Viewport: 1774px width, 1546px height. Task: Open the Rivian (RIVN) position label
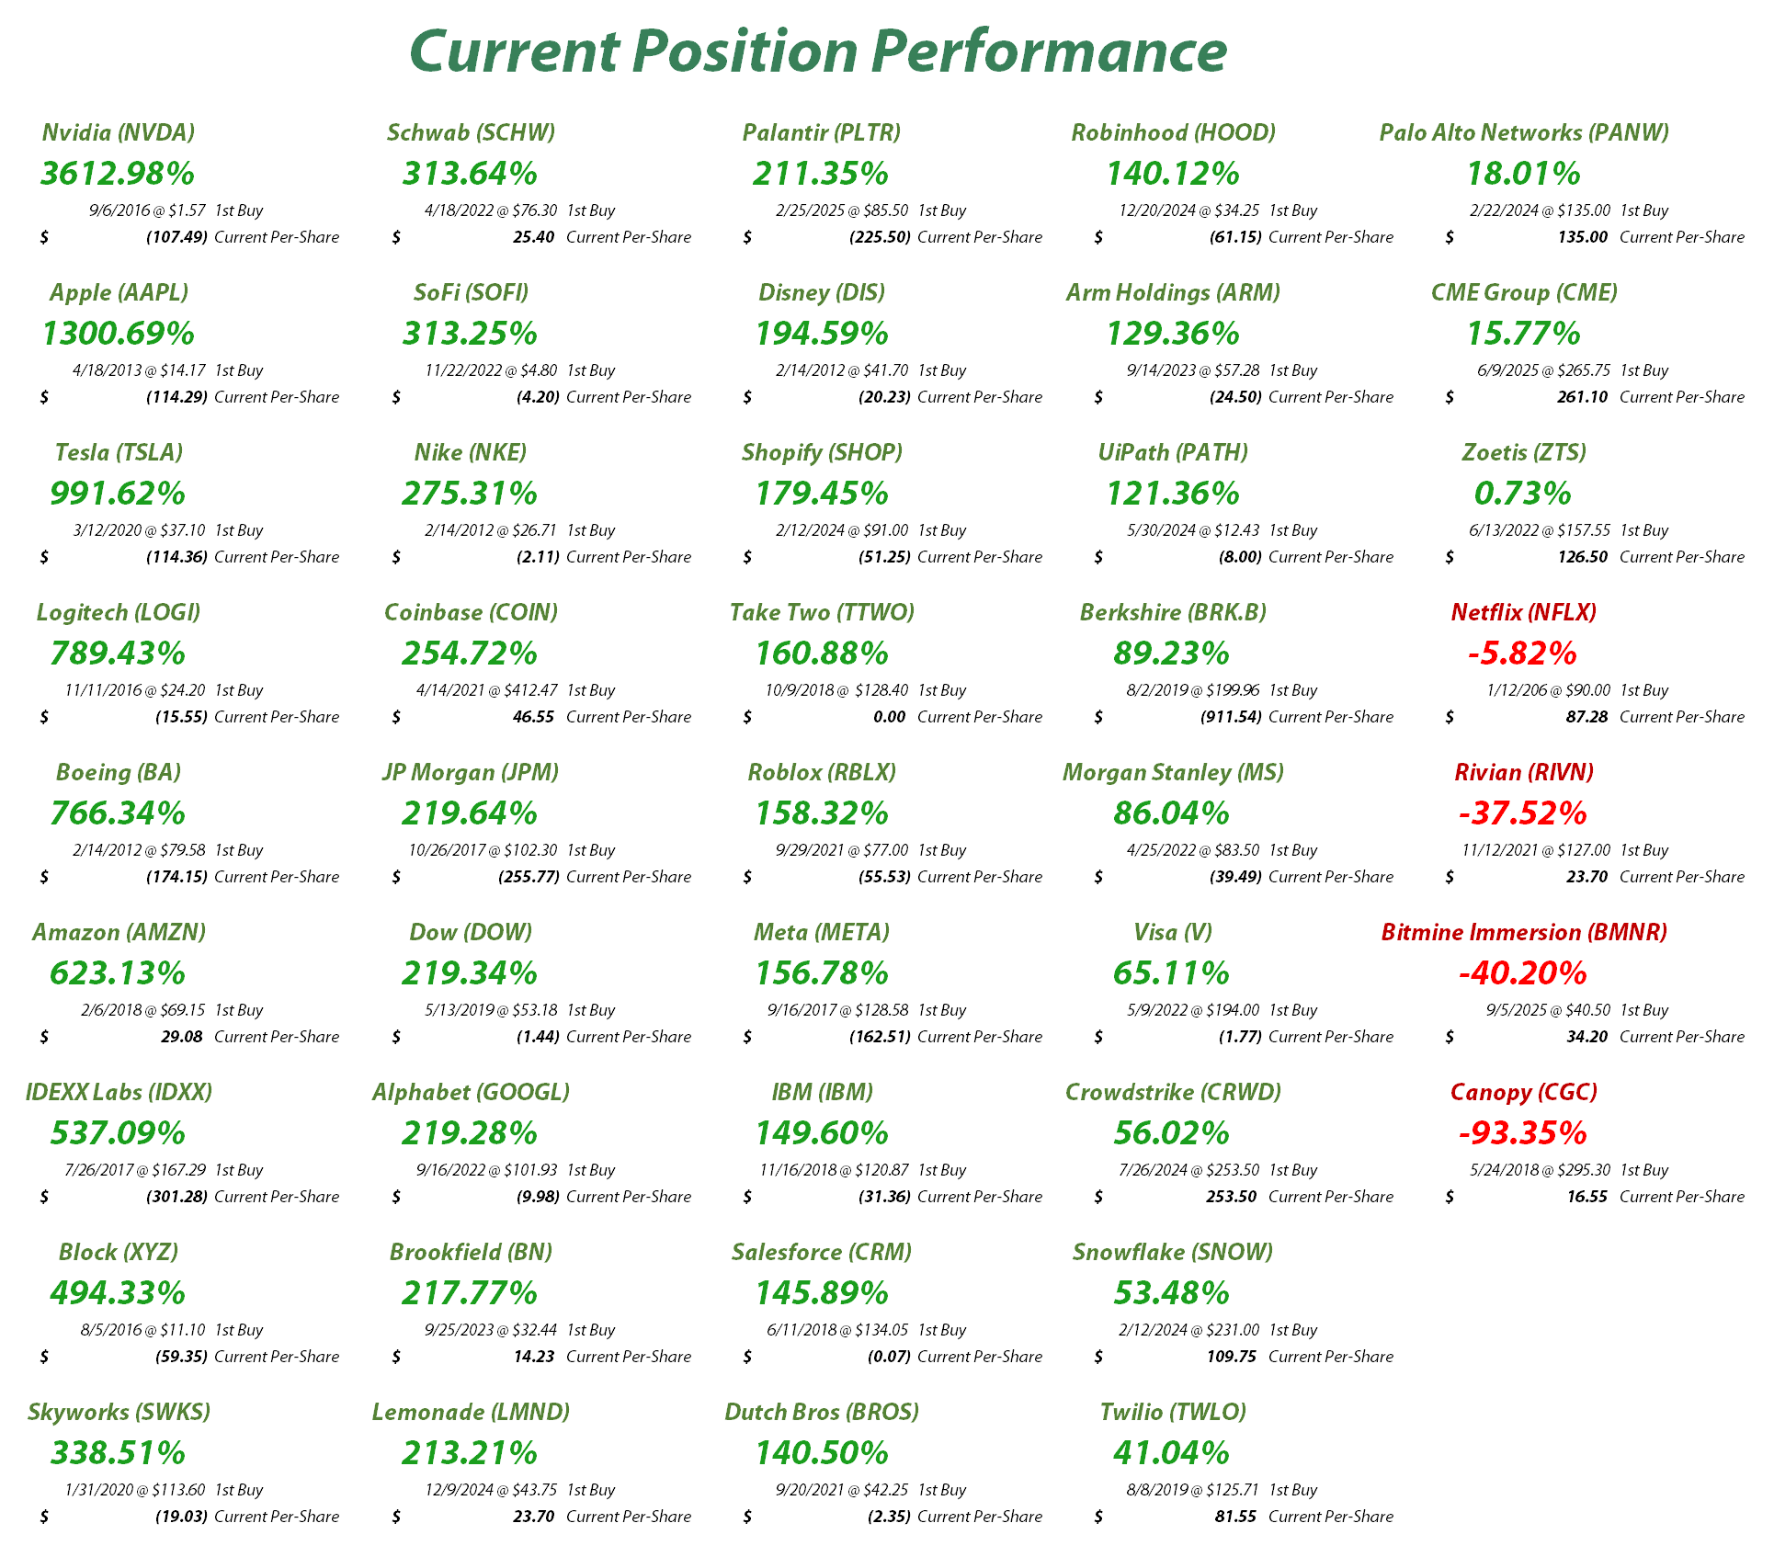pos(1524,772)
